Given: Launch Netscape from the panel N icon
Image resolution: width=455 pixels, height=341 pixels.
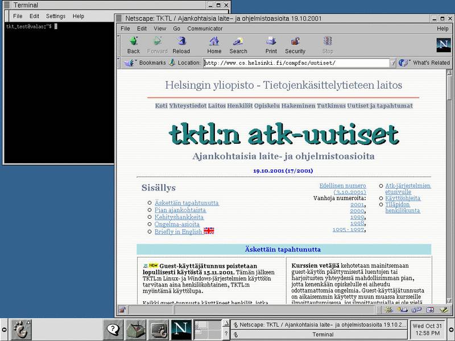Looking at the screenshot, I should pos(181,330).
